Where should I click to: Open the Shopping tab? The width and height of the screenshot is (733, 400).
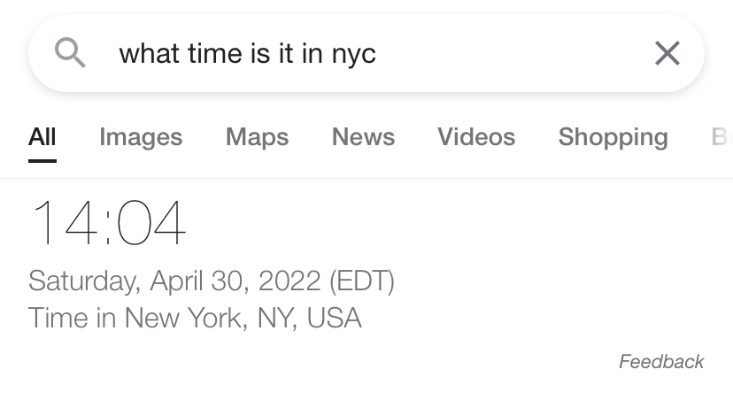[x=613, y=137]
